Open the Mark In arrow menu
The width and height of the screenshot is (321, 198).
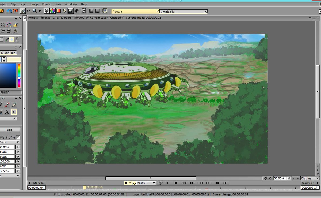29,183
